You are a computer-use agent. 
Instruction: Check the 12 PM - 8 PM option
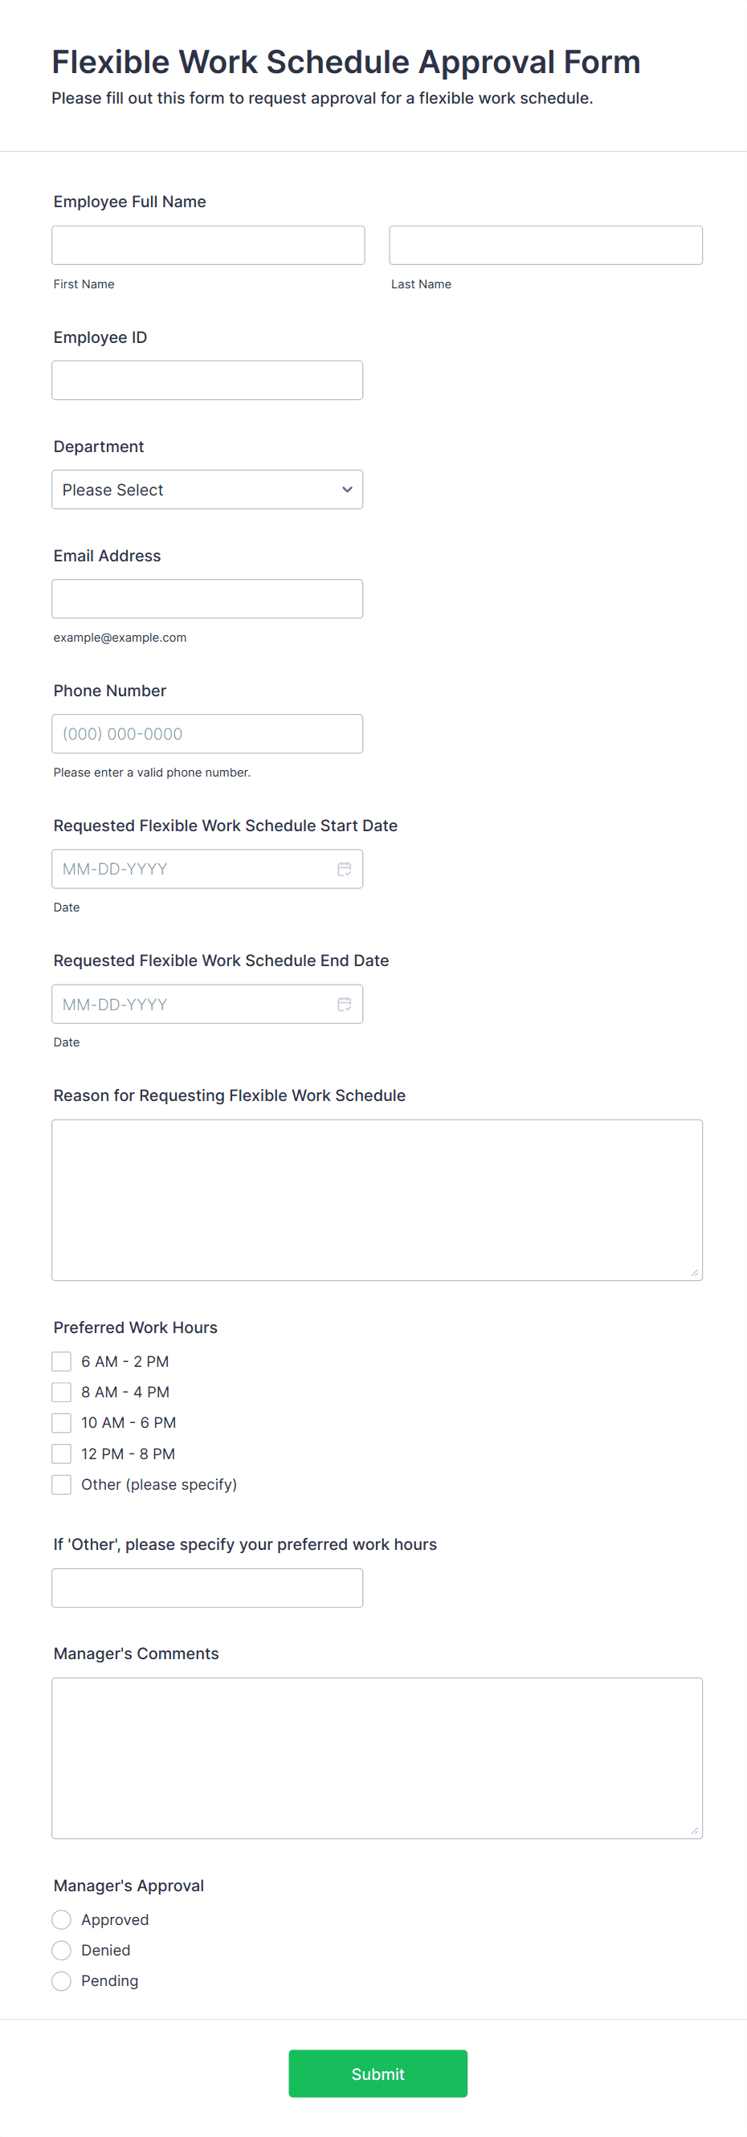[x=60, y=1453]
